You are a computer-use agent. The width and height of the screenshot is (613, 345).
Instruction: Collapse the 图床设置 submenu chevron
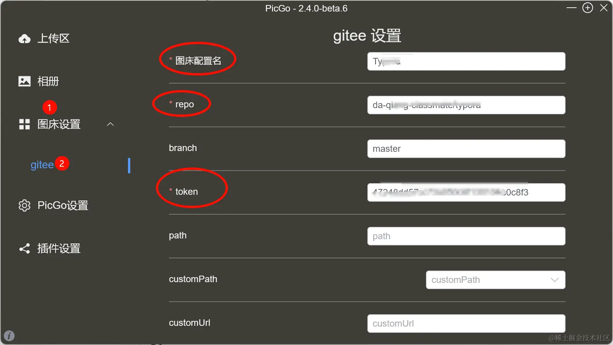coord(110,124)
